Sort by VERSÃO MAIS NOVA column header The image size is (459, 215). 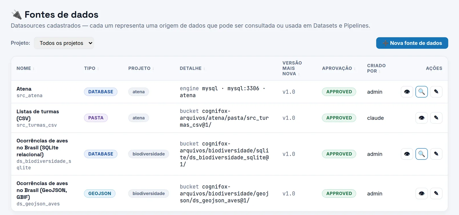[x=292, y=68]
